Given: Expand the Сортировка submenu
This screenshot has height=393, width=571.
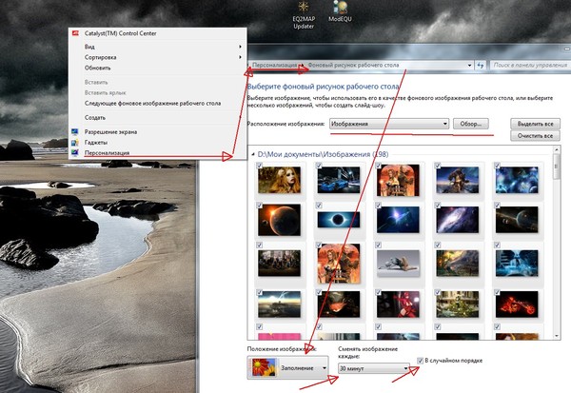Looking at the screenshot, I should (x=157, y=57).
